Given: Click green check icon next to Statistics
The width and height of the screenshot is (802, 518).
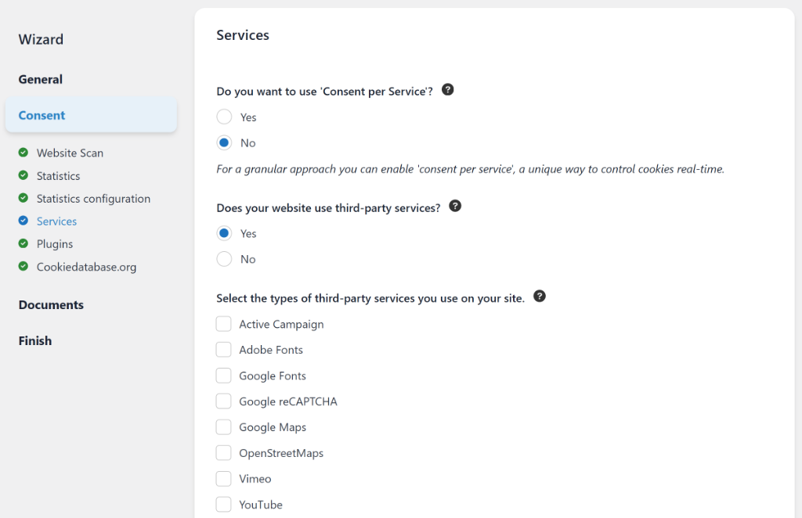Looking at the screenshot, I should pos(24,175).
